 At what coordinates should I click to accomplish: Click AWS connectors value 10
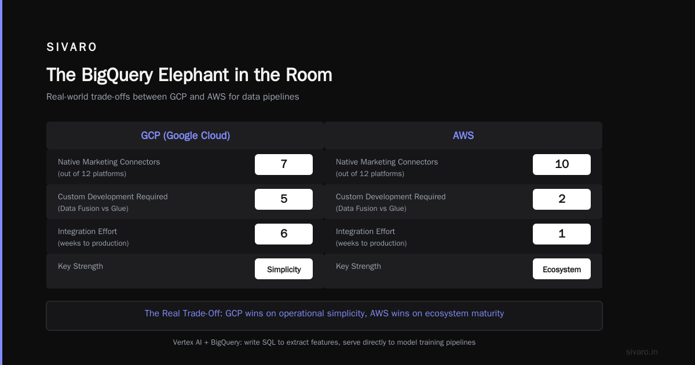[x=562, y=165]
